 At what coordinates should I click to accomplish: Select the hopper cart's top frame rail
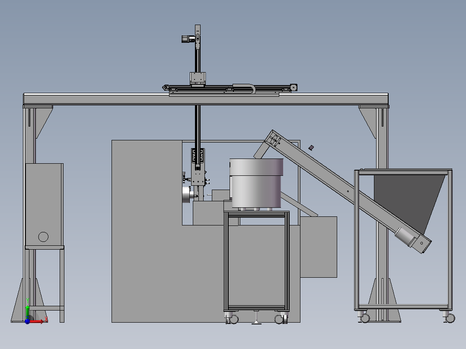coord(403,172)
